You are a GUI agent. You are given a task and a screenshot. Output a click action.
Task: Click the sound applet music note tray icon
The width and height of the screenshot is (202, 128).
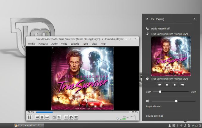point(185,125)
